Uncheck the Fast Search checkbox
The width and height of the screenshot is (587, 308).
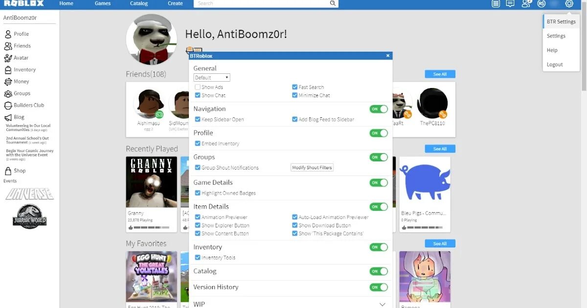295,87
